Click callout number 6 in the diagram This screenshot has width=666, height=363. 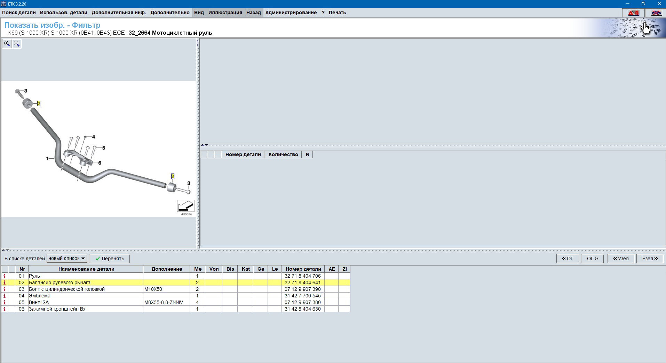[x=100, y=163]
